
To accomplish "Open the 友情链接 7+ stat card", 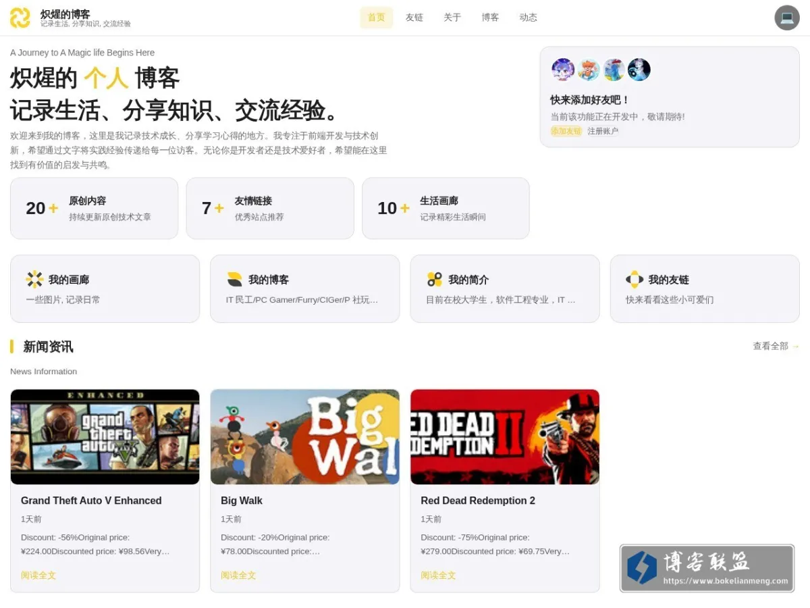I will click(270, 208).
